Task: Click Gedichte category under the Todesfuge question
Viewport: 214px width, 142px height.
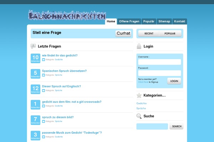Action: (x=59, y=137)
